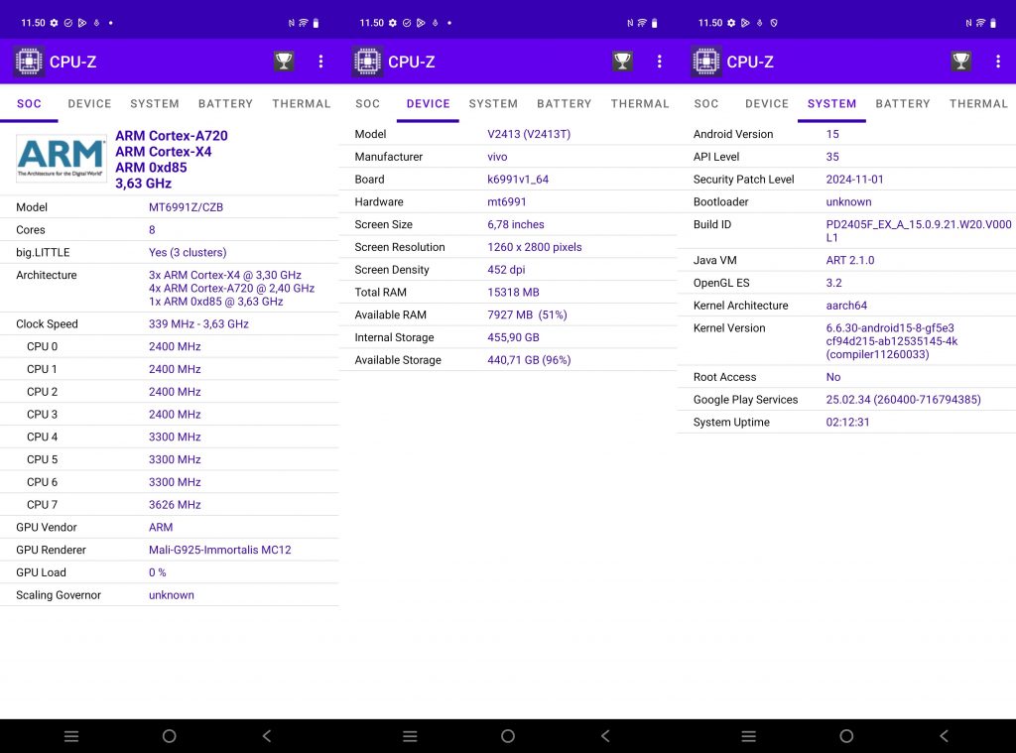Tap the recent apps nav button in middle screen
The image size is (1016, 753).
[410, 736]
